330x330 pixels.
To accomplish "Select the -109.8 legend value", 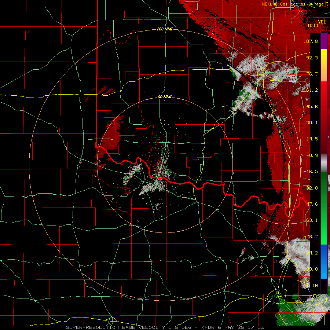I will pos(309,269).
